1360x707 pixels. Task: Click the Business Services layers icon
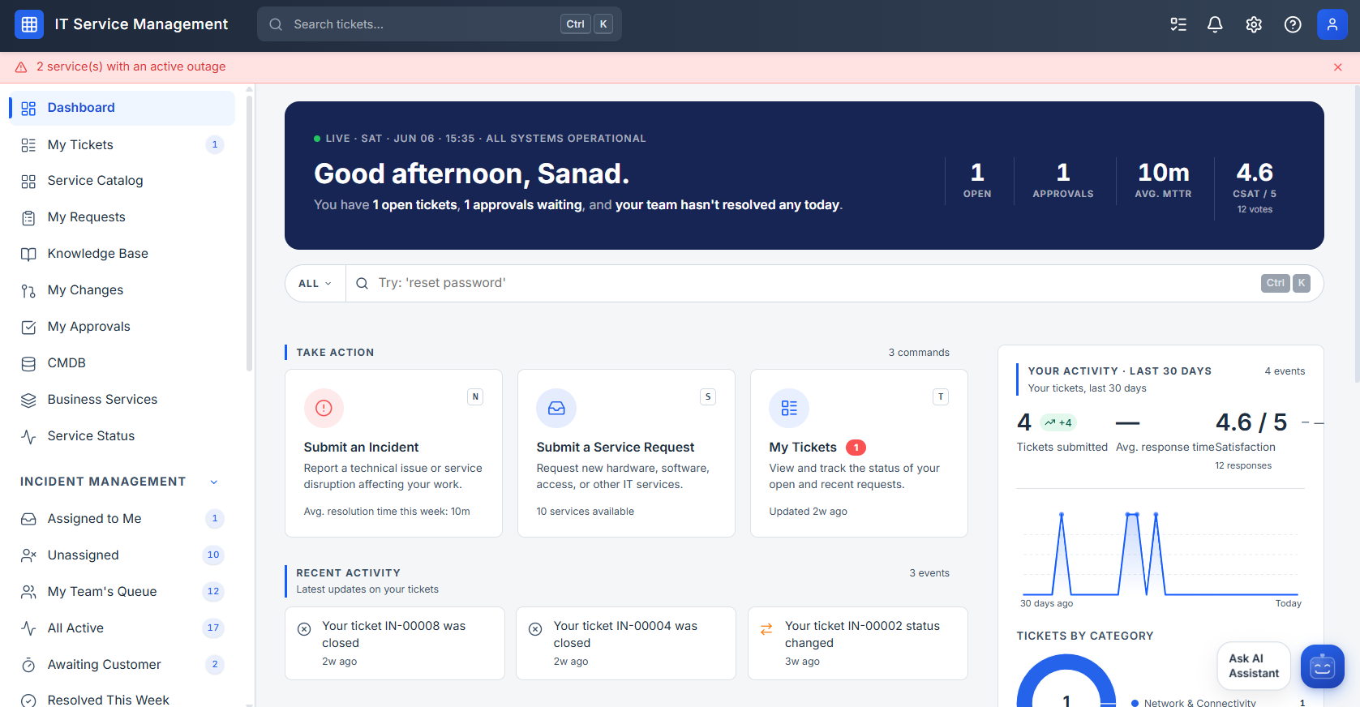[x=28, y=400]
